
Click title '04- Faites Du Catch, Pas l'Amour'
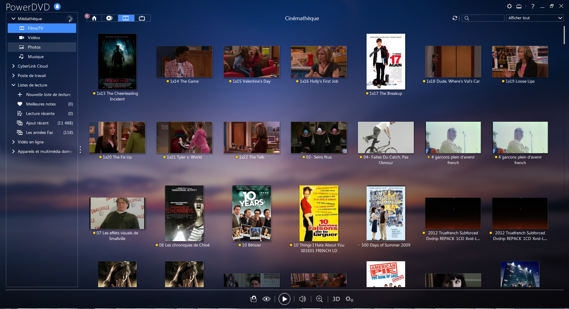pos(386,160)
